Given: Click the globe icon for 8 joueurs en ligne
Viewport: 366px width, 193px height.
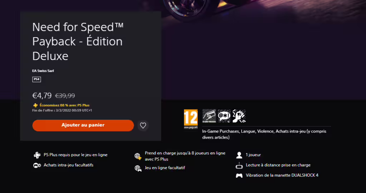Looking at the screenshot, I should [138, 156].
